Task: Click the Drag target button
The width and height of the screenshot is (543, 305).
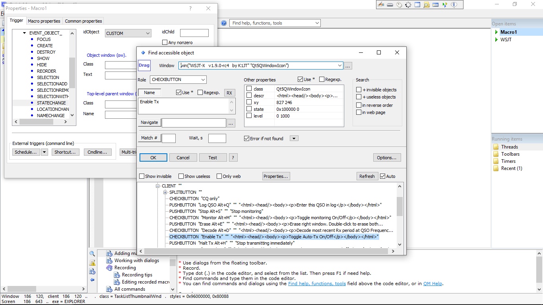Action: point(144,66)
